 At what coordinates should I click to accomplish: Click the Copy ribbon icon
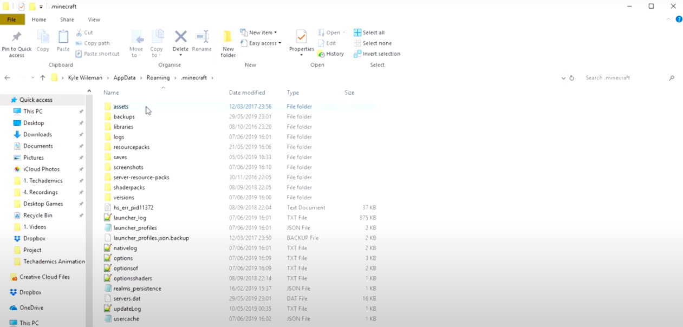coord(43,37)
